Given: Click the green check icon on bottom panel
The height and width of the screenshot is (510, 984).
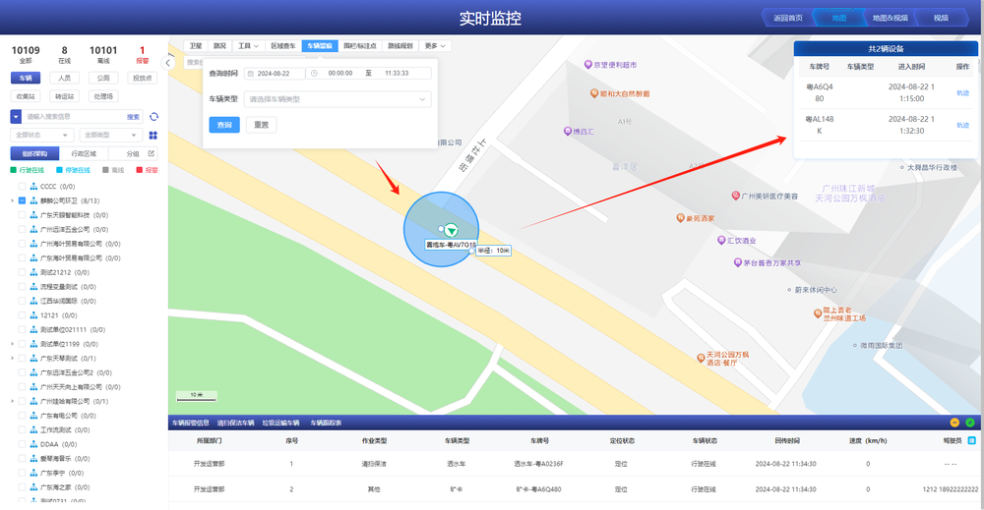Looking at the screenshot, I should 970,423.
